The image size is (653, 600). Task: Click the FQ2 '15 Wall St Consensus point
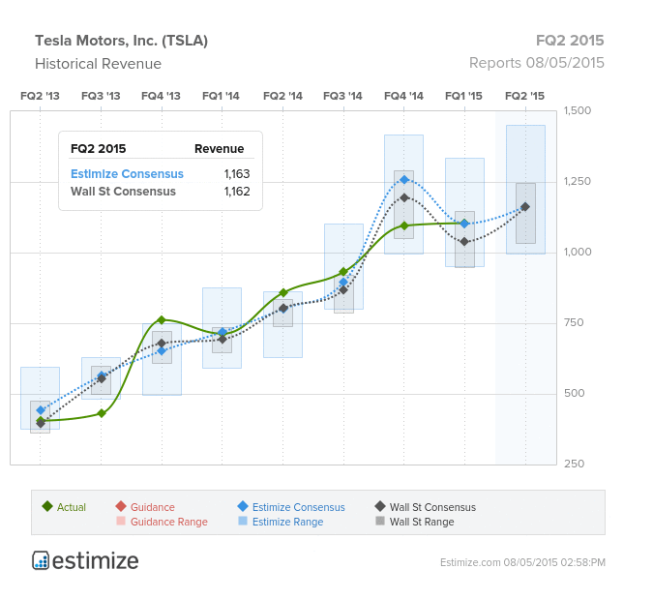(x=525, y=207)
